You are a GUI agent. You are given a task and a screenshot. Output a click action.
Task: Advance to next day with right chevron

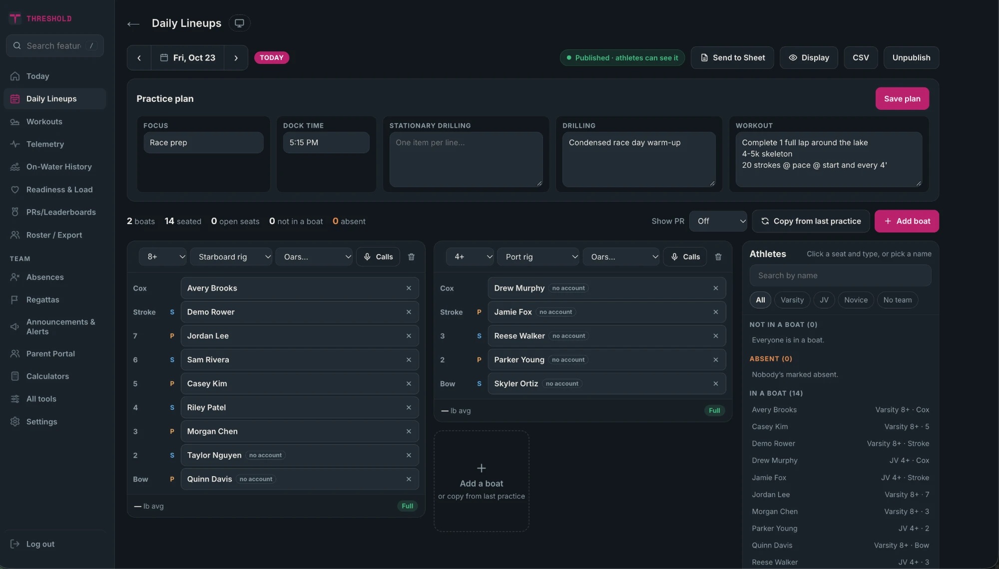click(x=236, y=58)
